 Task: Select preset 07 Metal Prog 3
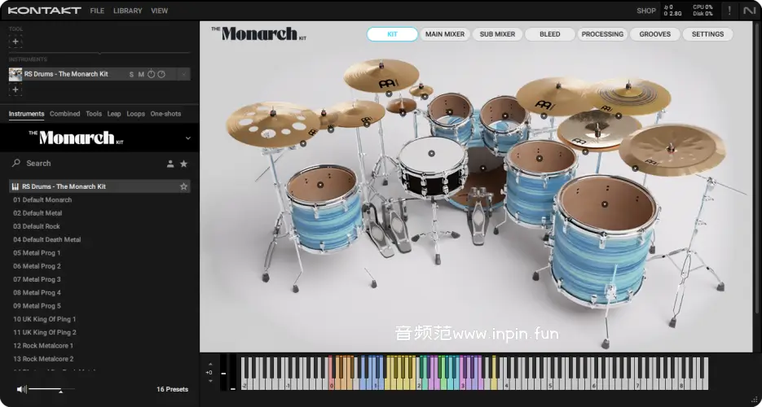click(37, 279)
